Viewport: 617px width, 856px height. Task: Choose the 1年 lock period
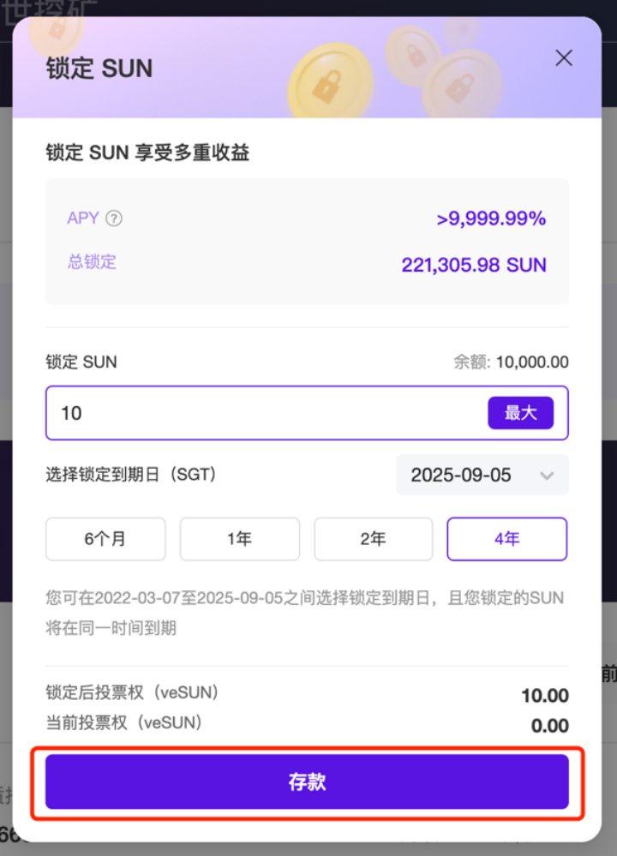239,539
